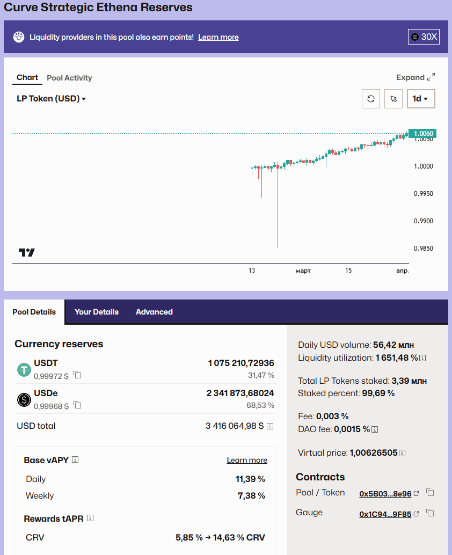Click the DAO fee value 0,0015 %
452x555 pixels.
pyautogui.click(x=352, y=429)
